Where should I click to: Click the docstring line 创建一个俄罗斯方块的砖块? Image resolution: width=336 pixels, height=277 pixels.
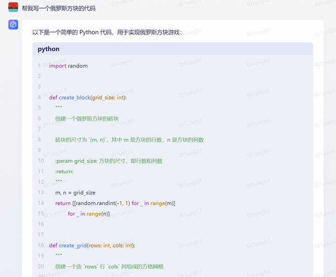[x=87, y=119]
